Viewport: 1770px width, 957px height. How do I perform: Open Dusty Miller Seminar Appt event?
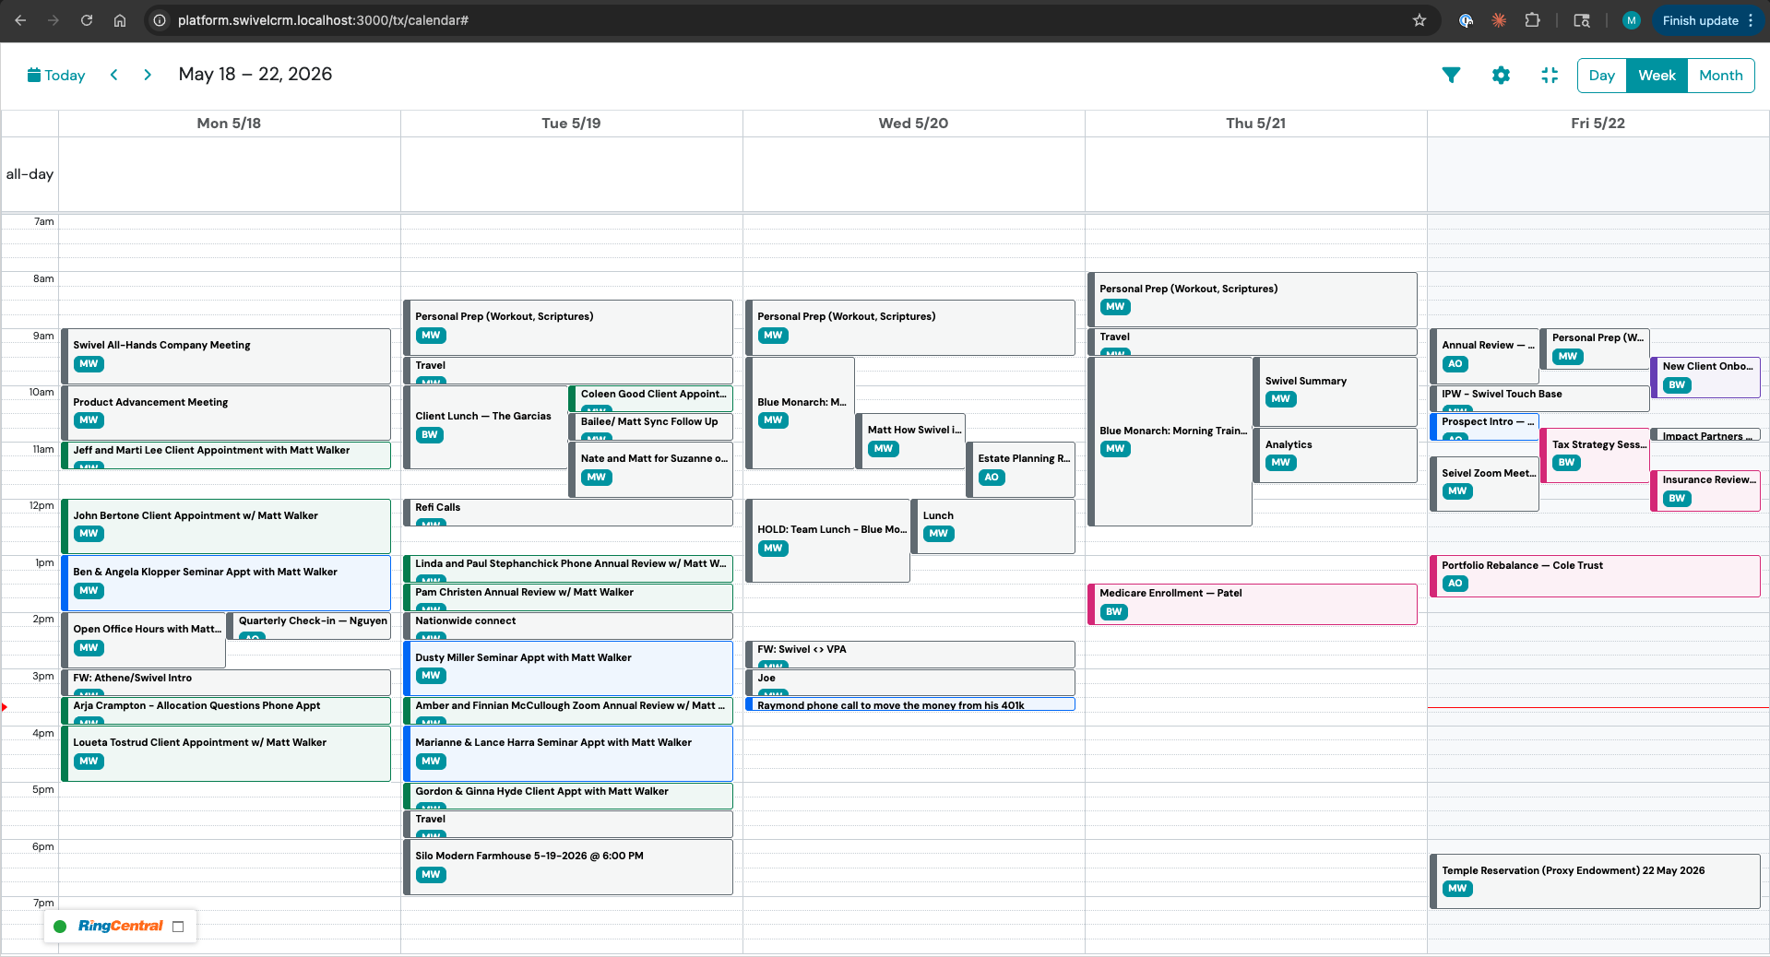click(568, 668)
